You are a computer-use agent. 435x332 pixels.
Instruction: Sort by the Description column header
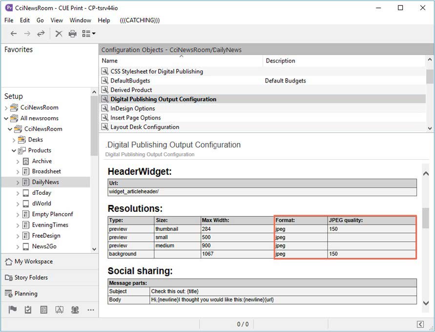coord(280,61)
